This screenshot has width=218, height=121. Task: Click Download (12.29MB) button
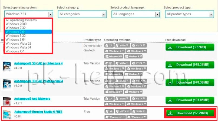(190, 113)
